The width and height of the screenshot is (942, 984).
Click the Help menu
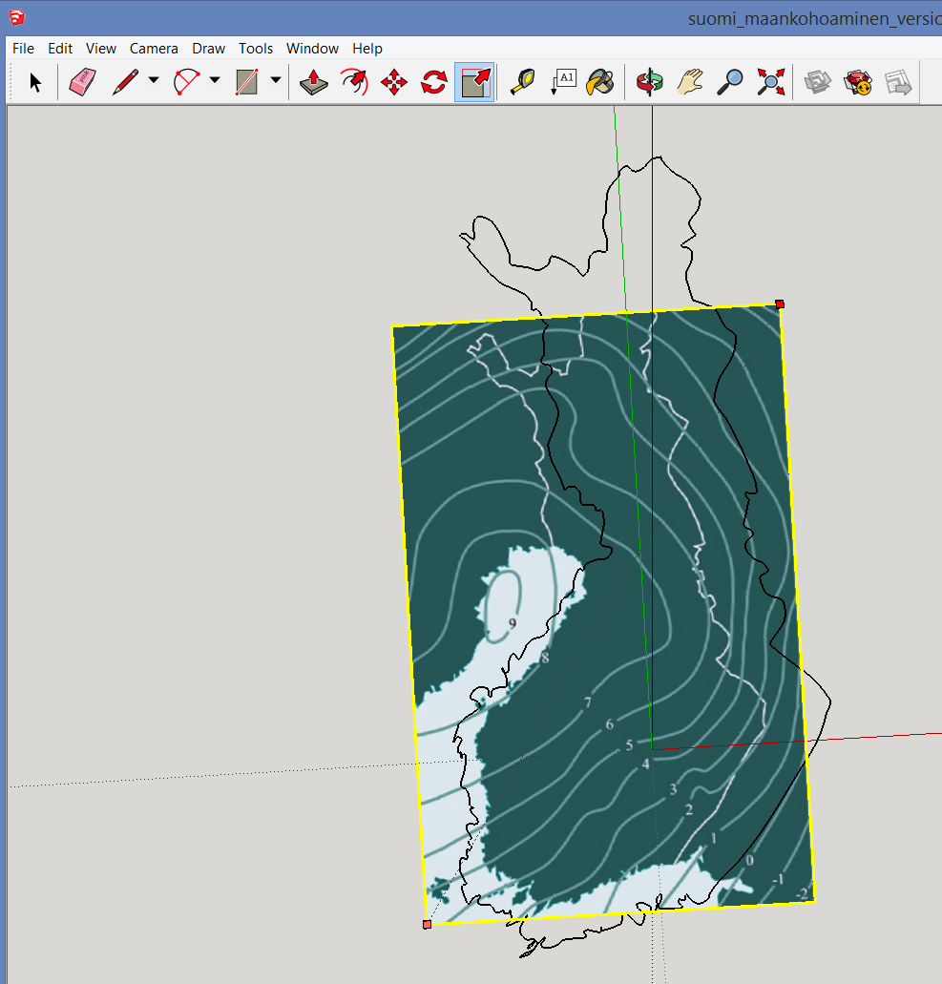367,49
